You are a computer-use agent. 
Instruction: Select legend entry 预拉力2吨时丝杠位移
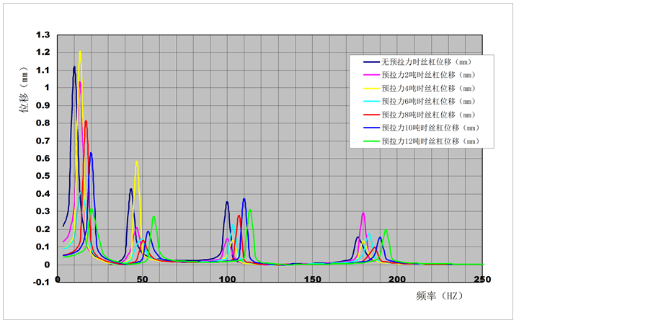(428, 75)
